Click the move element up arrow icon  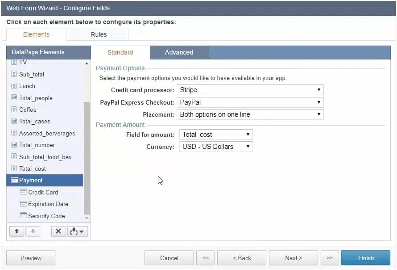(17, 231)
